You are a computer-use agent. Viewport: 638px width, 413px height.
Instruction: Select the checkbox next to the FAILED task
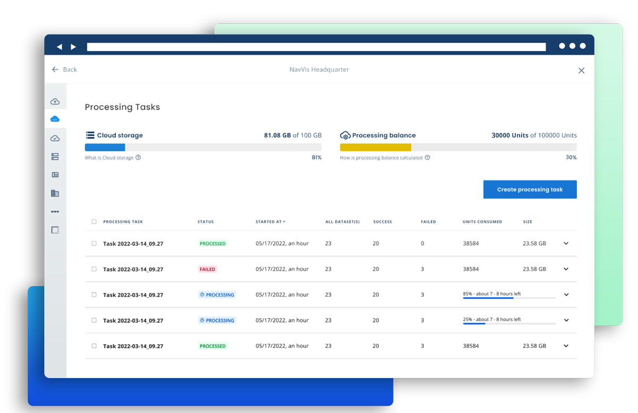[94, 269]
